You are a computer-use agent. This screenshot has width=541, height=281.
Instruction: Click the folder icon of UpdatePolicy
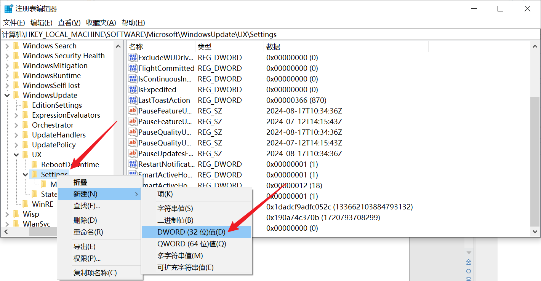(25, 145)
